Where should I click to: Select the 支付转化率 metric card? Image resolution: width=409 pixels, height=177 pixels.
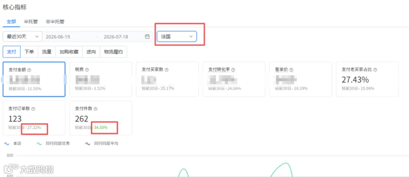coord(234,79)
